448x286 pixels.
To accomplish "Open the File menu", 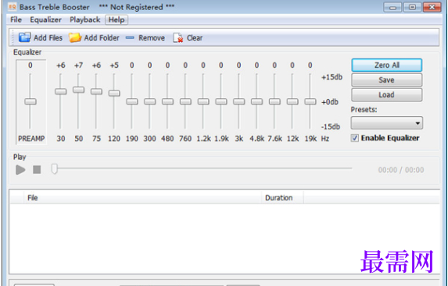I will 16,19.
